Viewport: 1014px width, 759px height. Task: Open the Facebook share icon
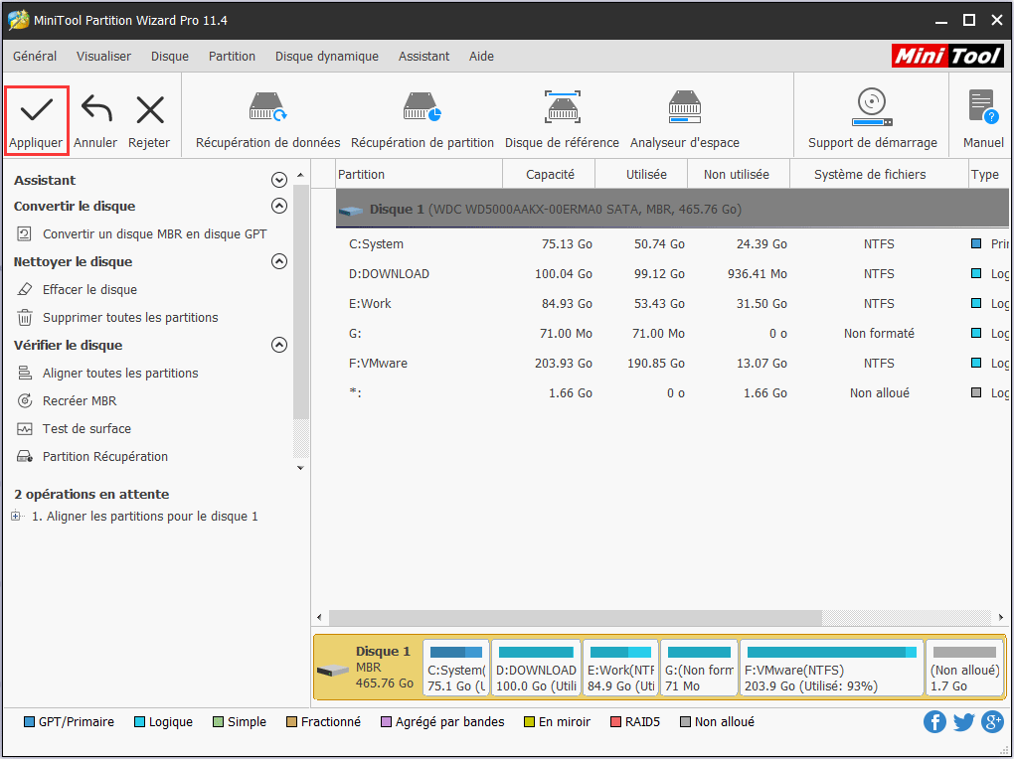[934, 722]
